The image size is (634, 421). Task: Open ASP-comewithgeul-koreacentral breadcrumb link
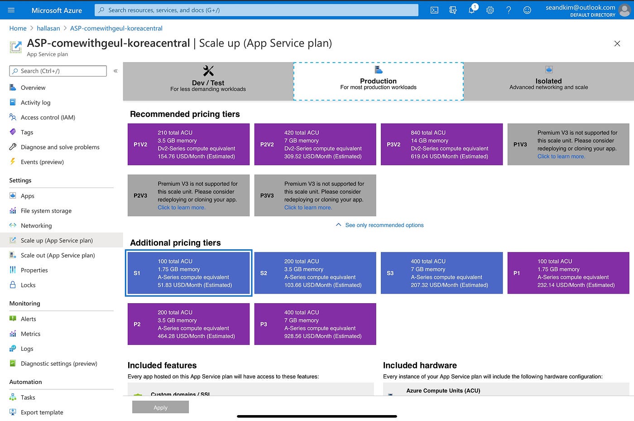click(116, 28)
